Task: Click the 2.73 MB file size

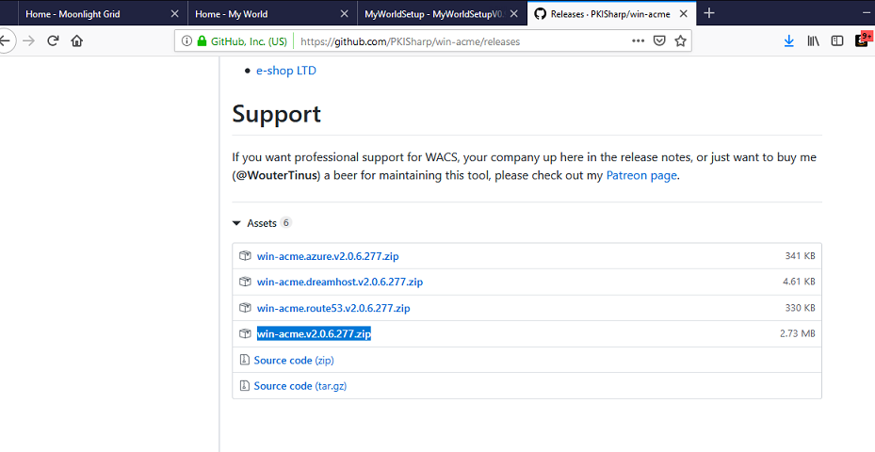Action: coord(798,333)
